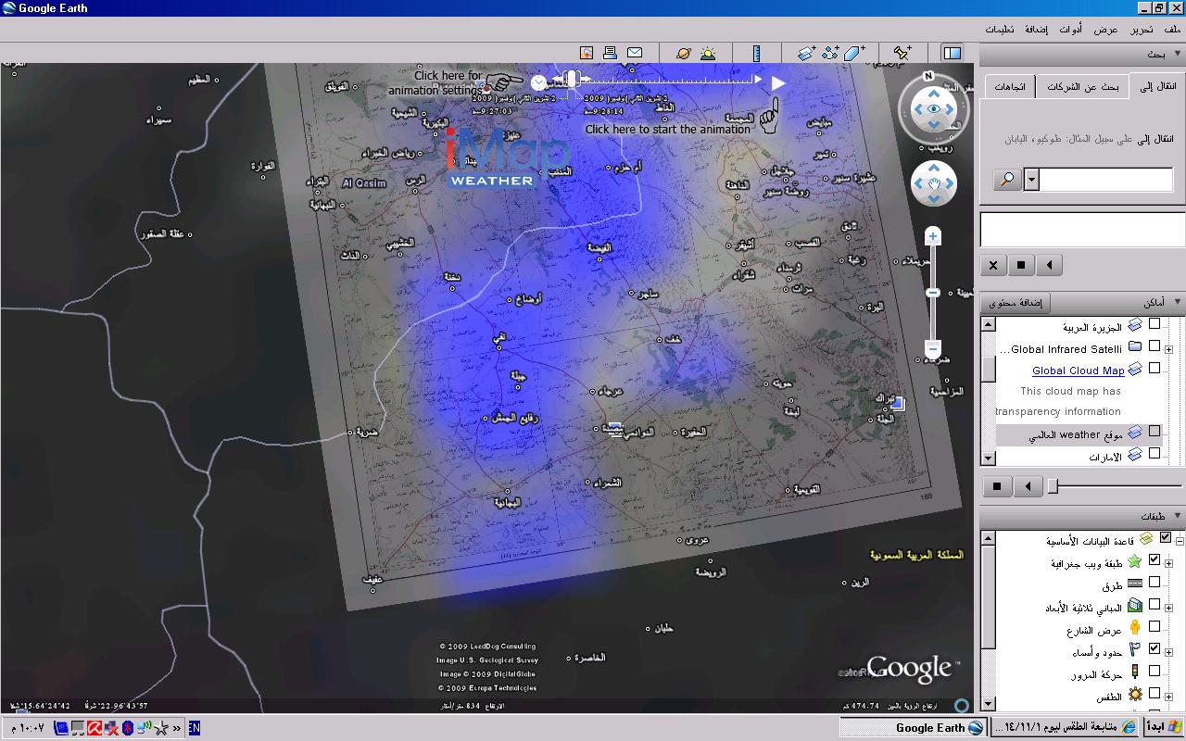Viewport: 1186px width, 741px height.
Task: Open the Global Cloud Map link
Action: [1078, 370]
